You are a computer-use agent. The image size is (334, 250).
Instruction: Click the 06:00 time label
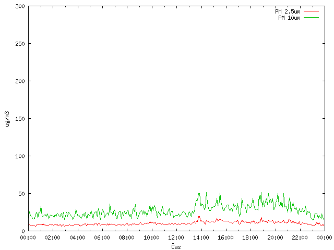point(102,238)
